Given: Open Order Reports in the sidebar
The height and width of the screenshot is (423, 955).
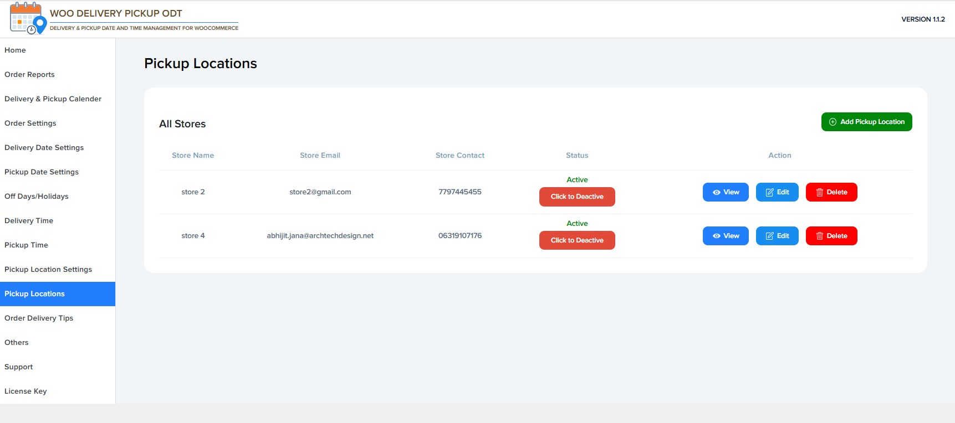Looking at the screenshot, I should [29, 75].
